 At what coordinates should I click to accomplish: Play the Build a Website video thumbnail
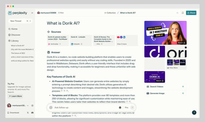pyautogui.click(x=165, y=33)
